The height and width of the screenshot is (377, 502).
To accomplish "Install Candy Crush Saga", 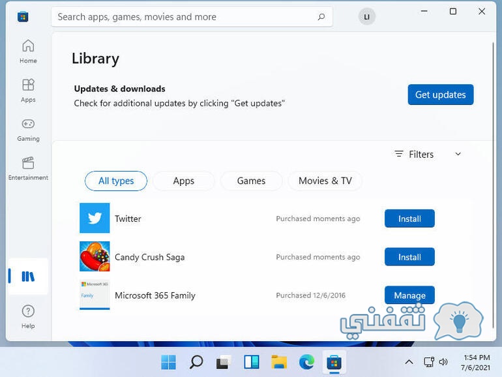I will tap(409, 257).
